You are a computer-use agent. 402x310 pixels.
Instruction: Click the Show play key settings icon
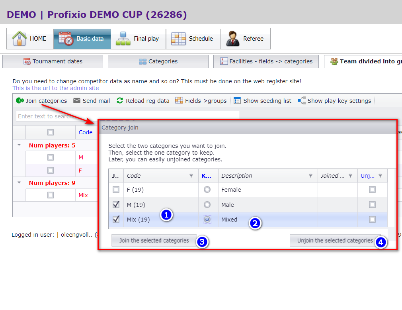[302, 100]
